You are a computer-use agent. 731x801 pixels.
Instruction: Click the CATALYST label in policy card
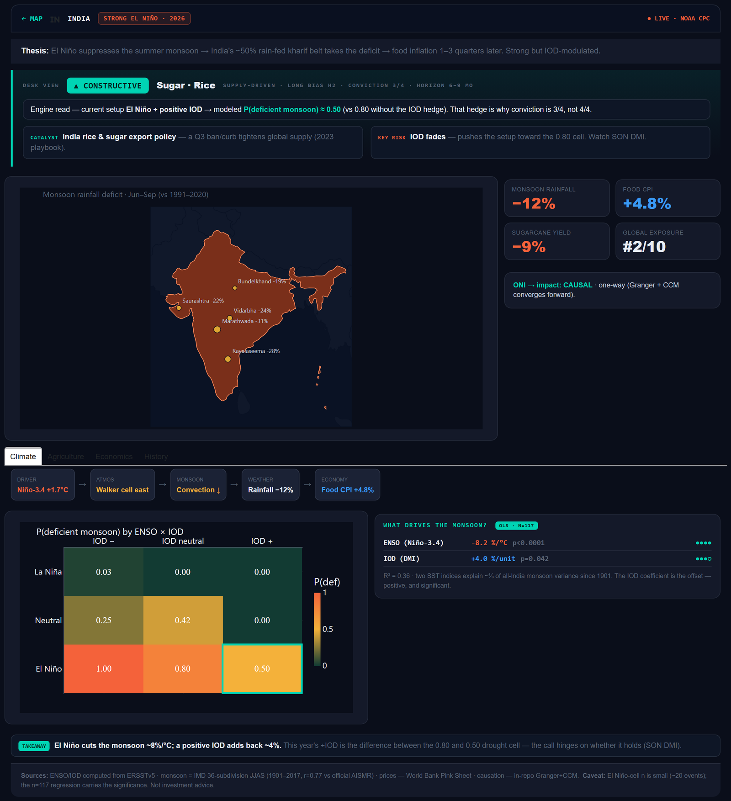point(44,138)
